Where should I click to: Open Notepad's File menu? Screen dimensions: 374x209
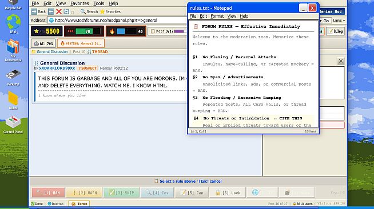(x=193, y=16)
